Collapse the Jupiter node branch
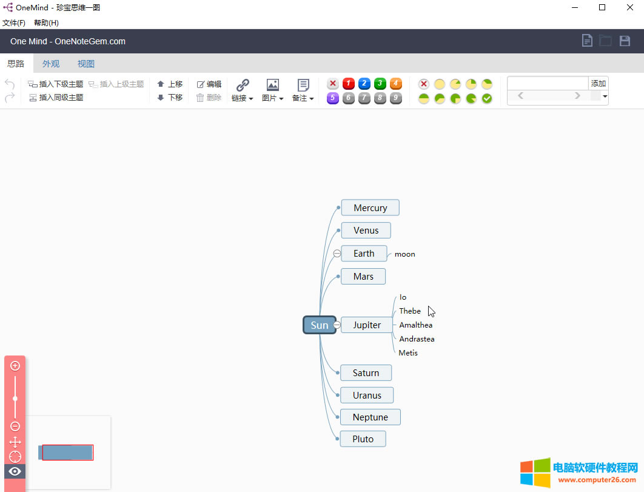The height and width of the screenshot is (492, 644). pyautogui.click(x=337, y=325)
